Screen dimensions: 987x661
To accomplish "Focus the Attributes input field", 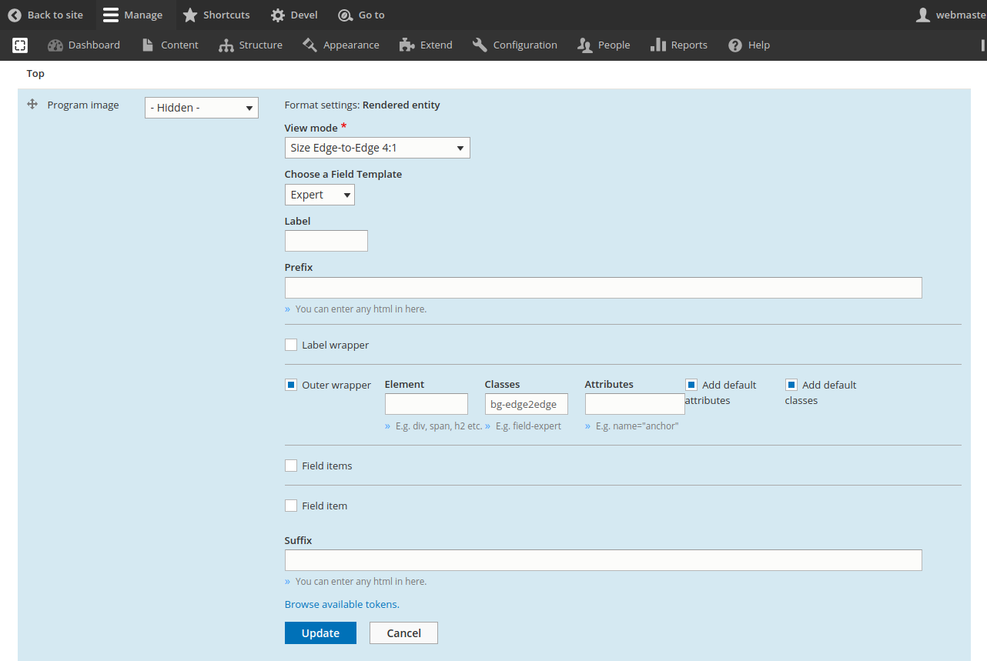I will [x=635, y=404].
